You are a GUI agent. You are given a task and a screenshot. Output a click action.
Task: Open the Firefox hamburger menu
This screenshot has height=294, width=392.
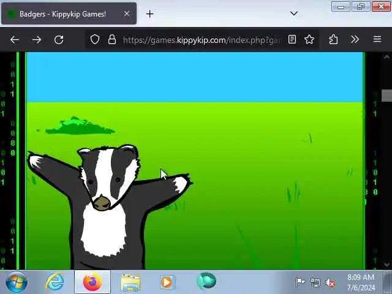pos(377,39)
